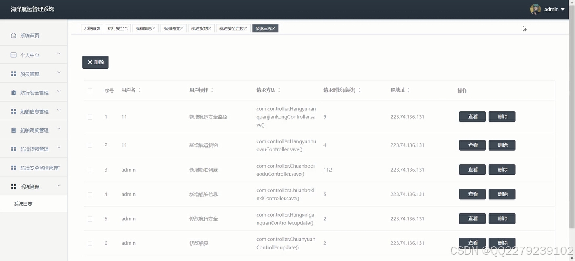The height and width of the screenshot is (261, 575).
Task: Switch to the 船舶调度 tab
Action: (x=171, y=28)
